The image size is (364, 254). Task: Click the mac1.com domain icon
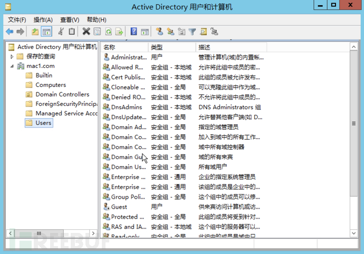click(x=21, y=66)
